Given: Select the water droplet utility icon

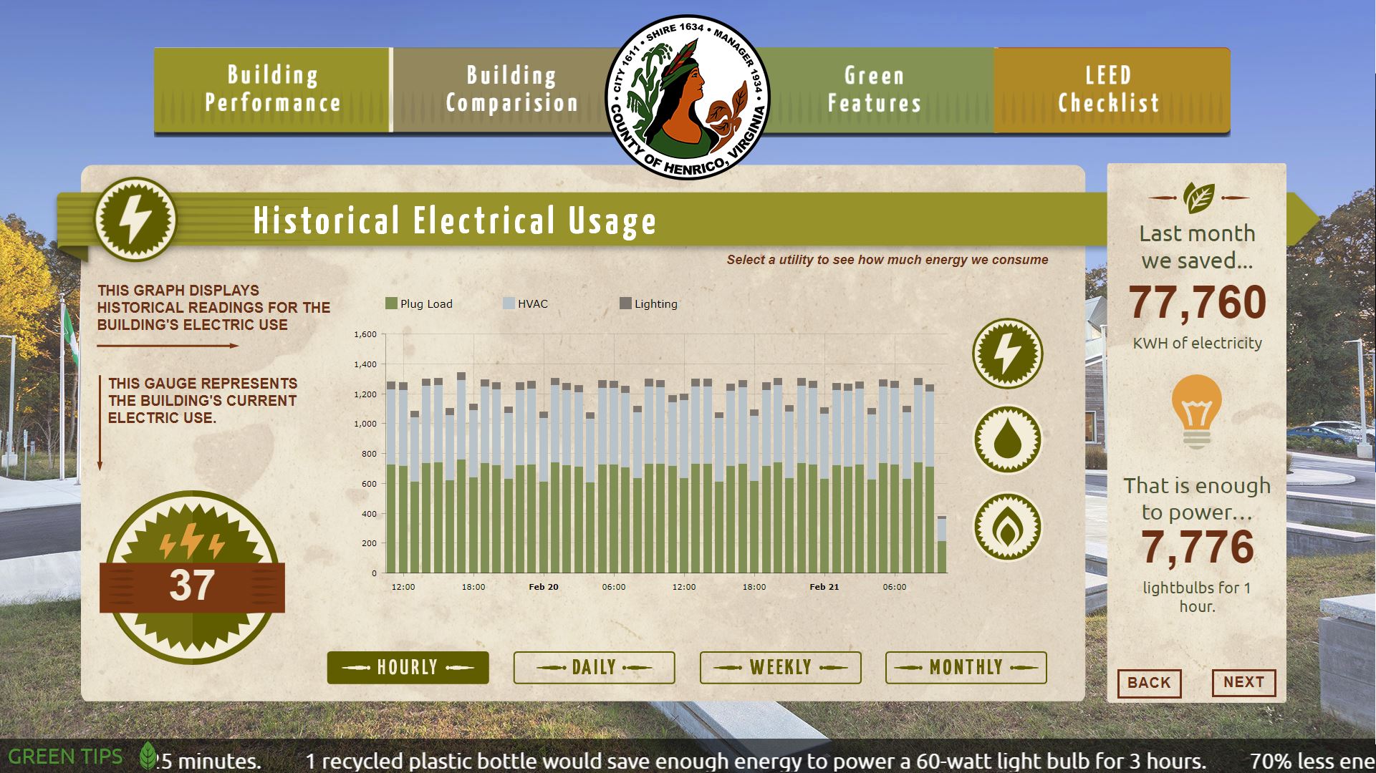Looking at the screenshot, I should 1007,439.
